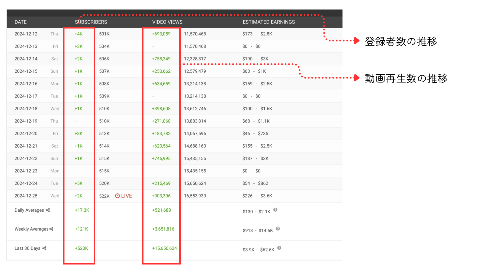
Task: Click the +903,306 video views value
Action: click(x=161, y=196)
